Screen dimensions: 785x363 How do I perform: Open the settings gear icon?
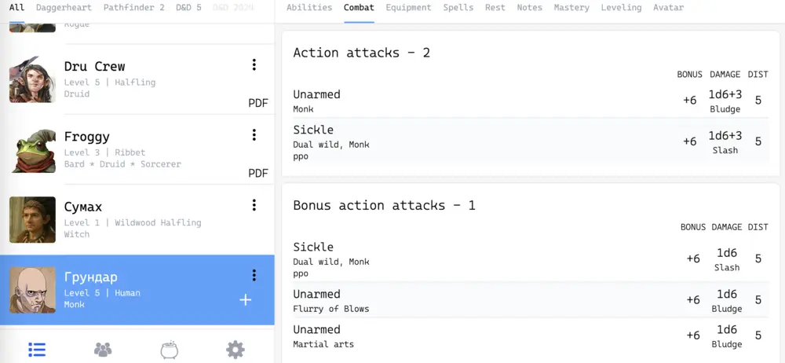pos(235,350)
